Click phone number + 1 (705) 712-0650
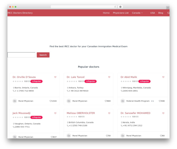Screen dimensions: 177x149 [24, 91]
